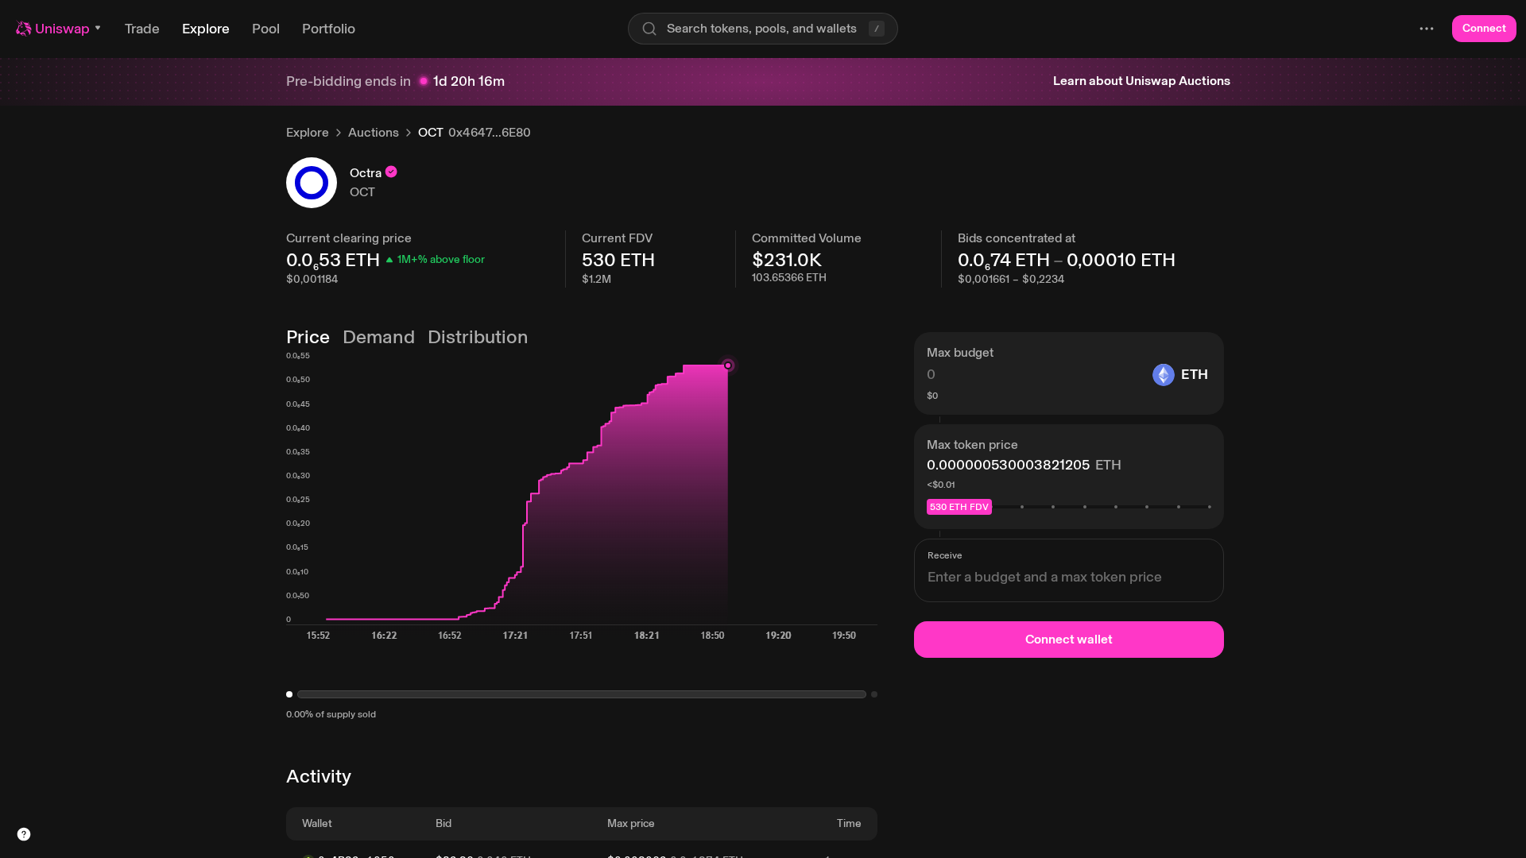The height and width of the screenshot is (858, 1526).
Task: Click the Auctions breadcrumb link
Action: [374, 133]
